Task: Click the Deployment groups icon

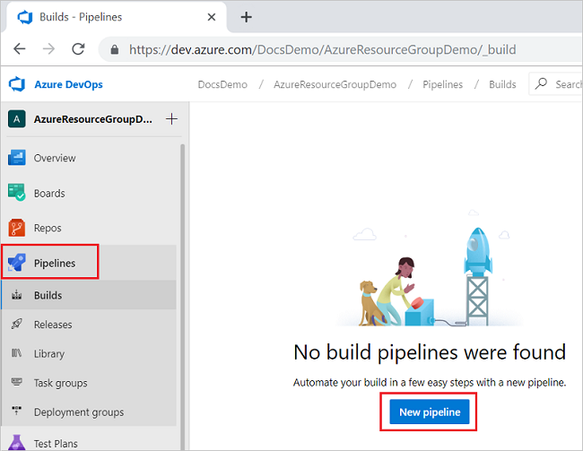Action: coord(16,411)
